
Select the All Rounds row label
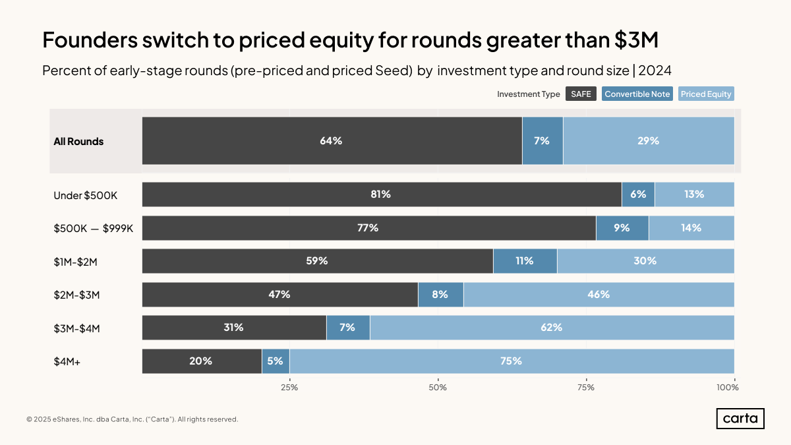coord(78,141)
